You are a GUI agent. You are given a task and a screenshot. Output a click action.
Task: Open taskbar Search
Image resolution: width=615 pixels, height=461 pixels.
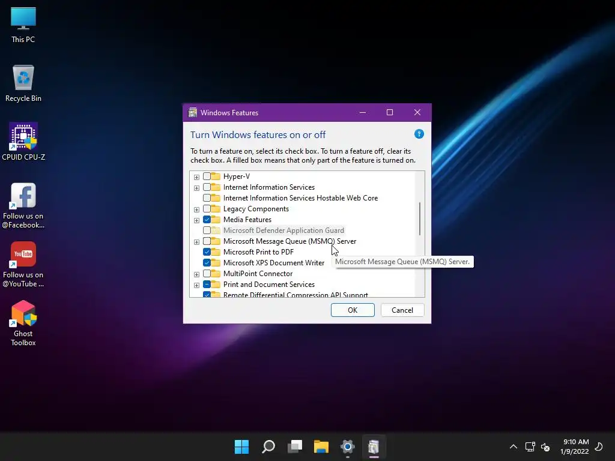(x=268, y=447)
